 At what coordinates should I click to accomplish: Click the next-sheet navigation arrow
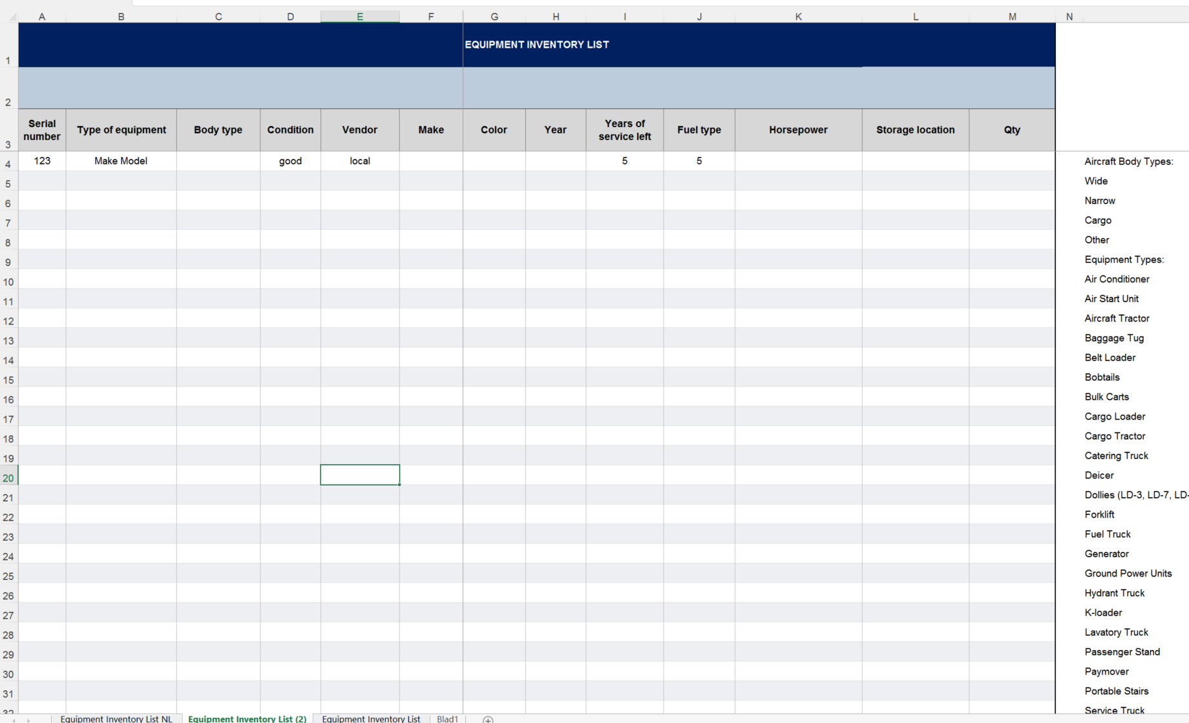pyautogui.click(x=27, y=718)
